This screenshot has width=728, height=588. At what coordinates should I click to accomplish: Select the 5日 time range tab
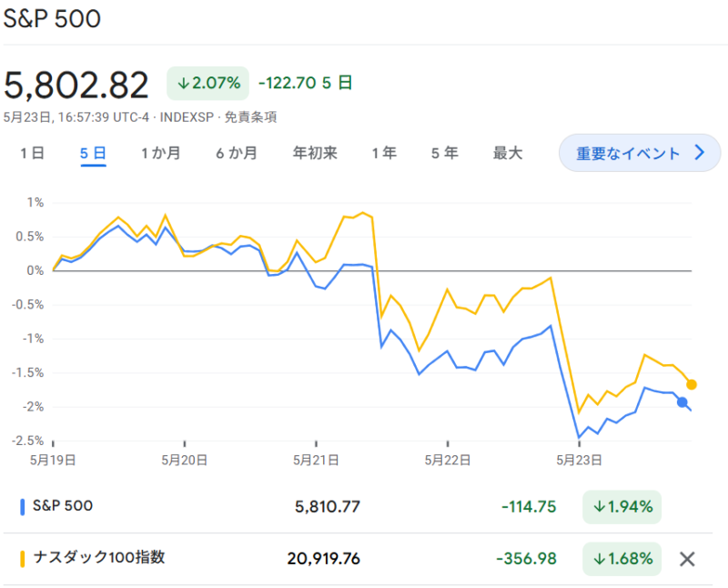(93, 153)
